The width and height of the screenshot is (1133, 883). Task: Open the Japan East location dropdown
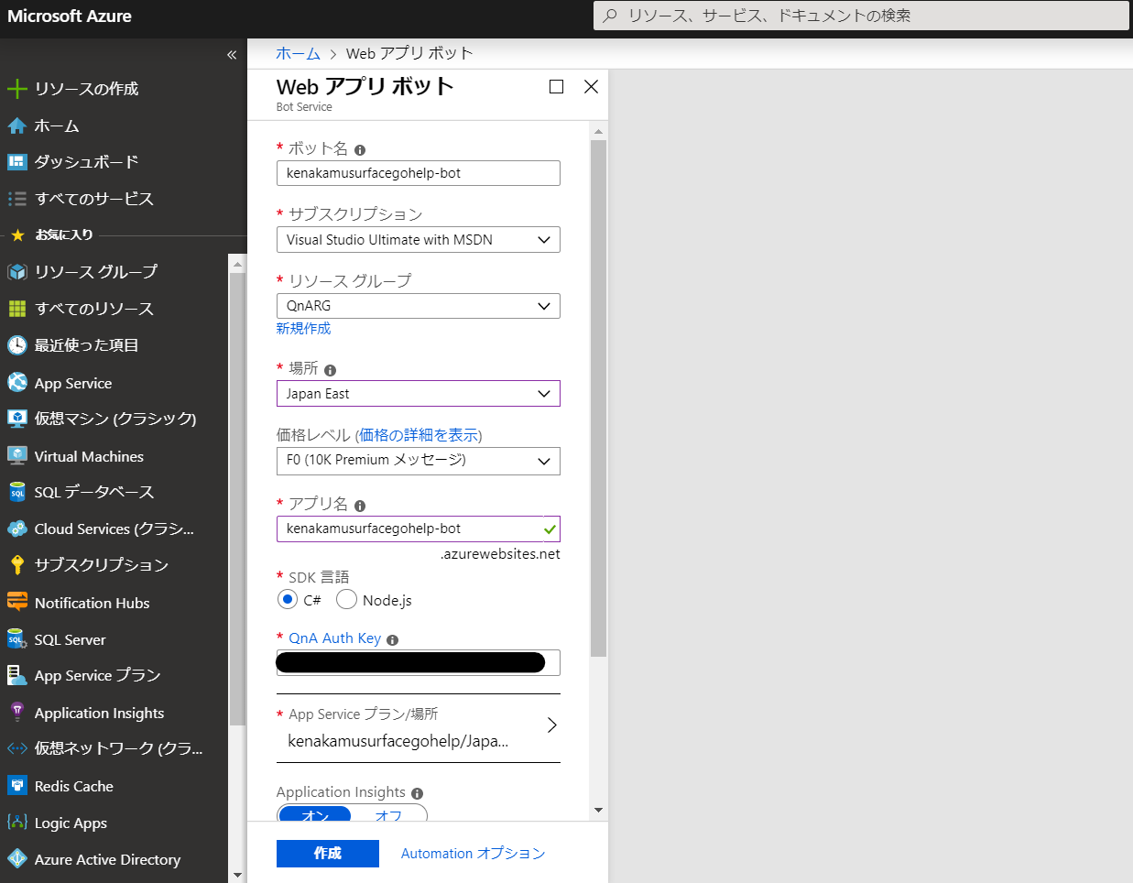[x=419, y=394]
